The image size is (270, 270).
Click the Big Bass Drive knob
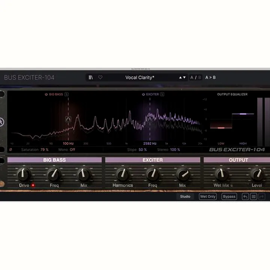coord(24,174)
